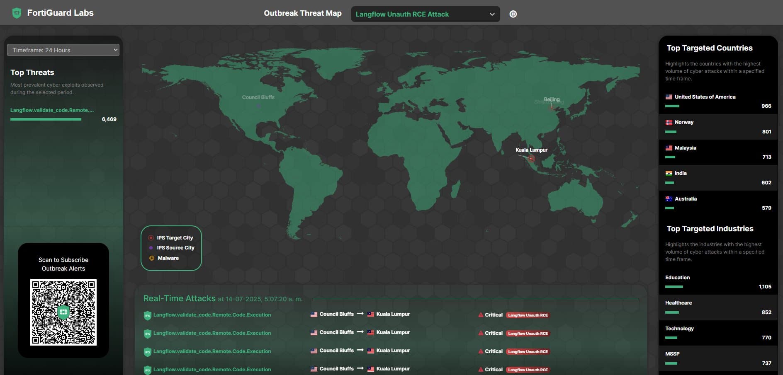Open the Langflow Unauth RCE Attack dropdown

click(x=425, y=14)
